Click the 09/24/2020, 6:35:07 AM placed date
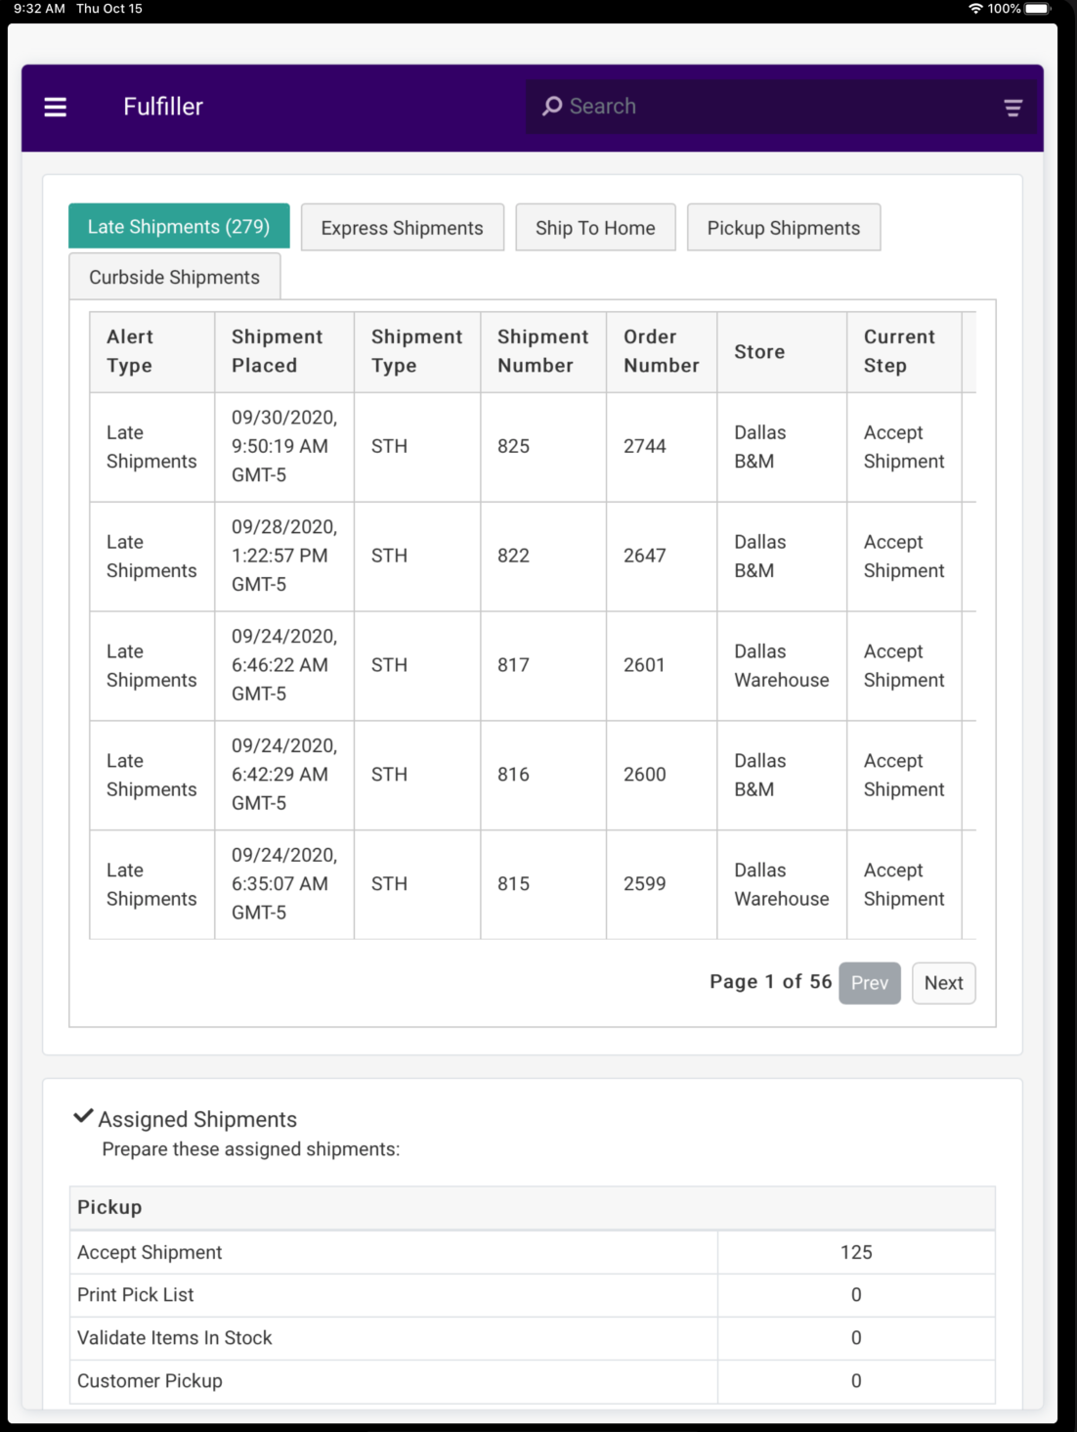Viewport: 1077px width, 1432px height. (x=284, y=884)
